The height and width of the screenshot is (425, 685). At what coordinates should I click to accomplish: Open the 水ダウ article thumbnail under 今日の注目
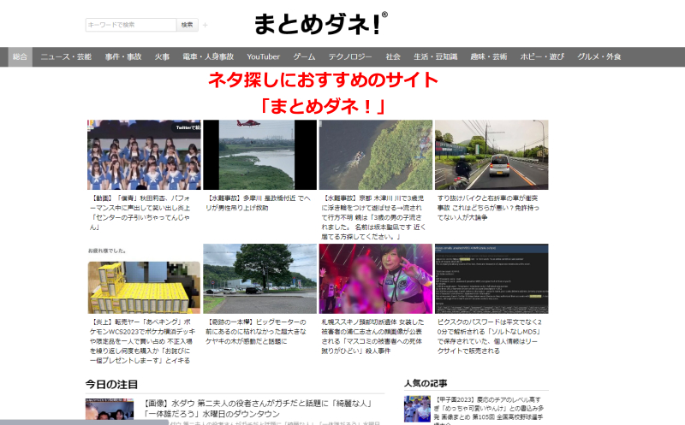pyautogui.click(x=110, y=410)
